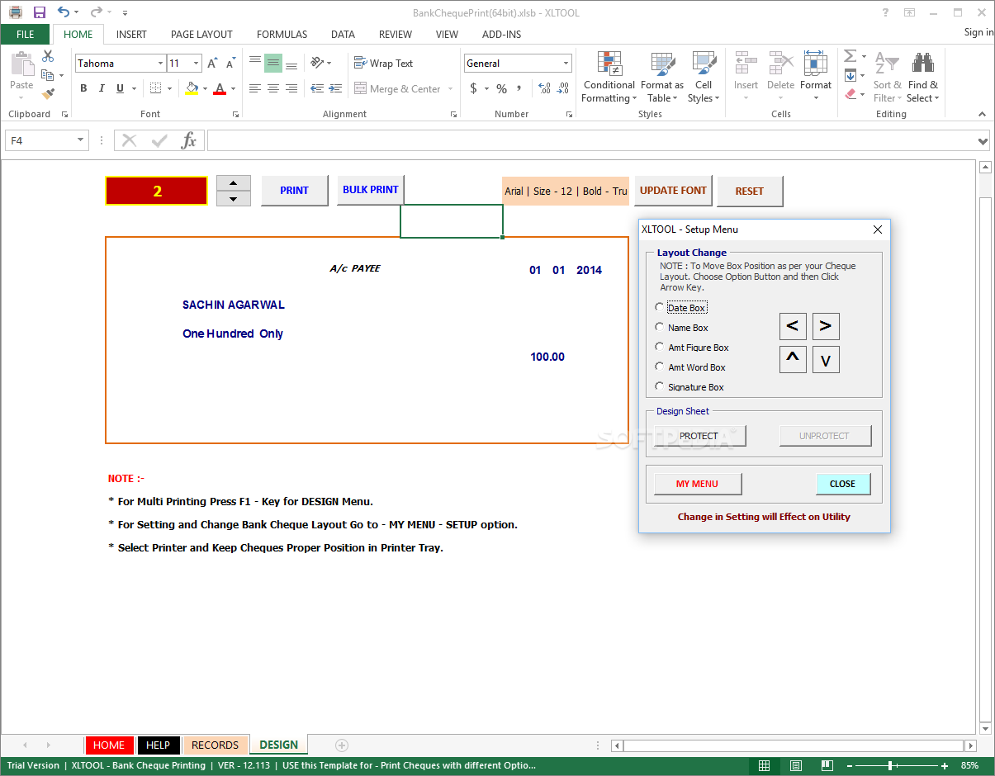Screen dimensions: 995x776
Task: Click the spinner up arrow beside number 2
Action: coord(234,183)
